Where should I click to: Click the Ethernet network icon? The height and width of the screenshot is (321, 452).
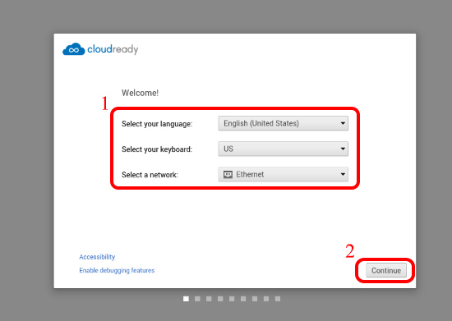228,175
